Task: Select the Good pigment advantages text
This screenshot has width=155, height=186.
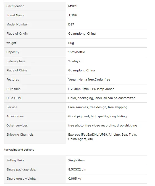Action: pos(97,116)
